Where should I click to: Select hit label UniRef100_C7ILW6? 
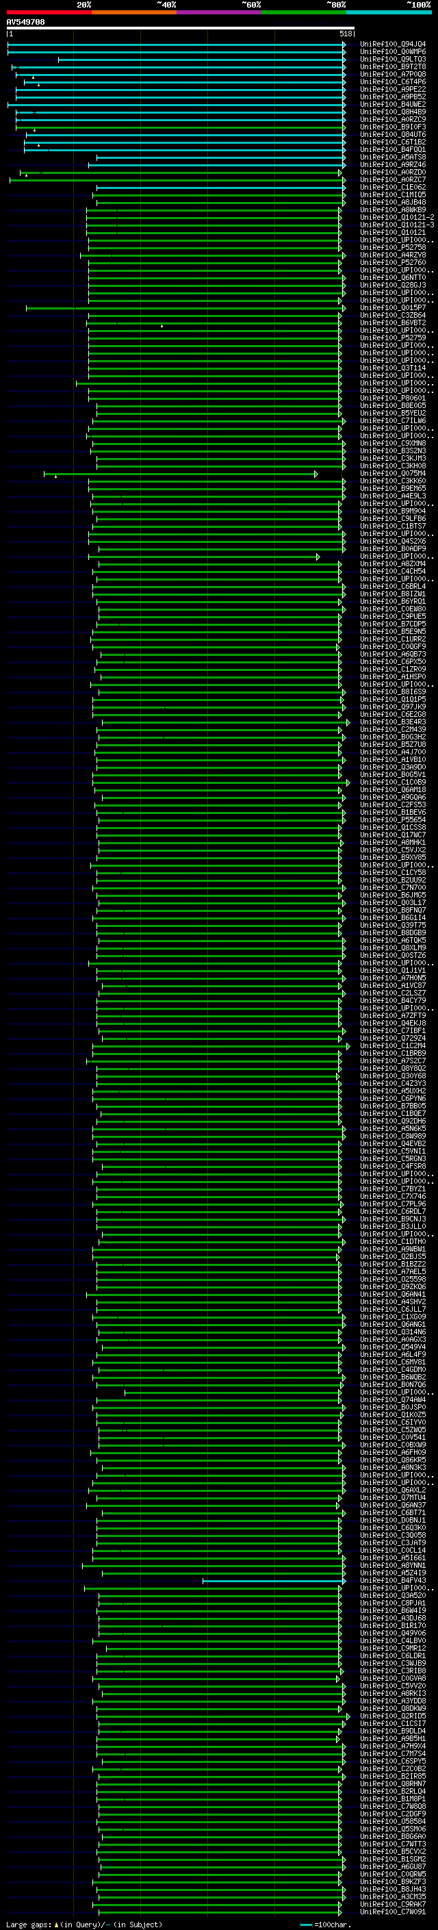[x=393, y=421]
